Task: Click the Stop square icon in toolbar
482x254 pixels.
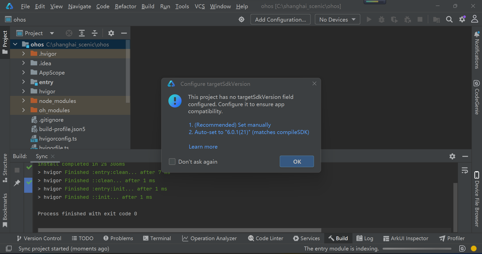Action: (420, 19)
